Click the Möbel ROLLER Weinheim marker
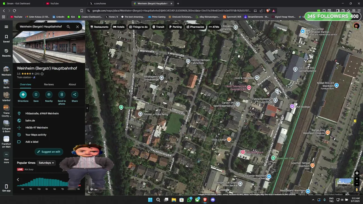 pyautogui.click(x=337, y=85)
